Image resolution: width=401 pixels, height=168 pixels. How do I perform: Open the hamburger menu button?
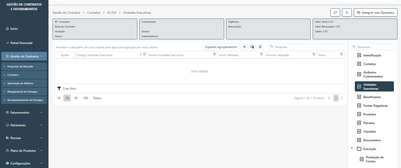347,12
